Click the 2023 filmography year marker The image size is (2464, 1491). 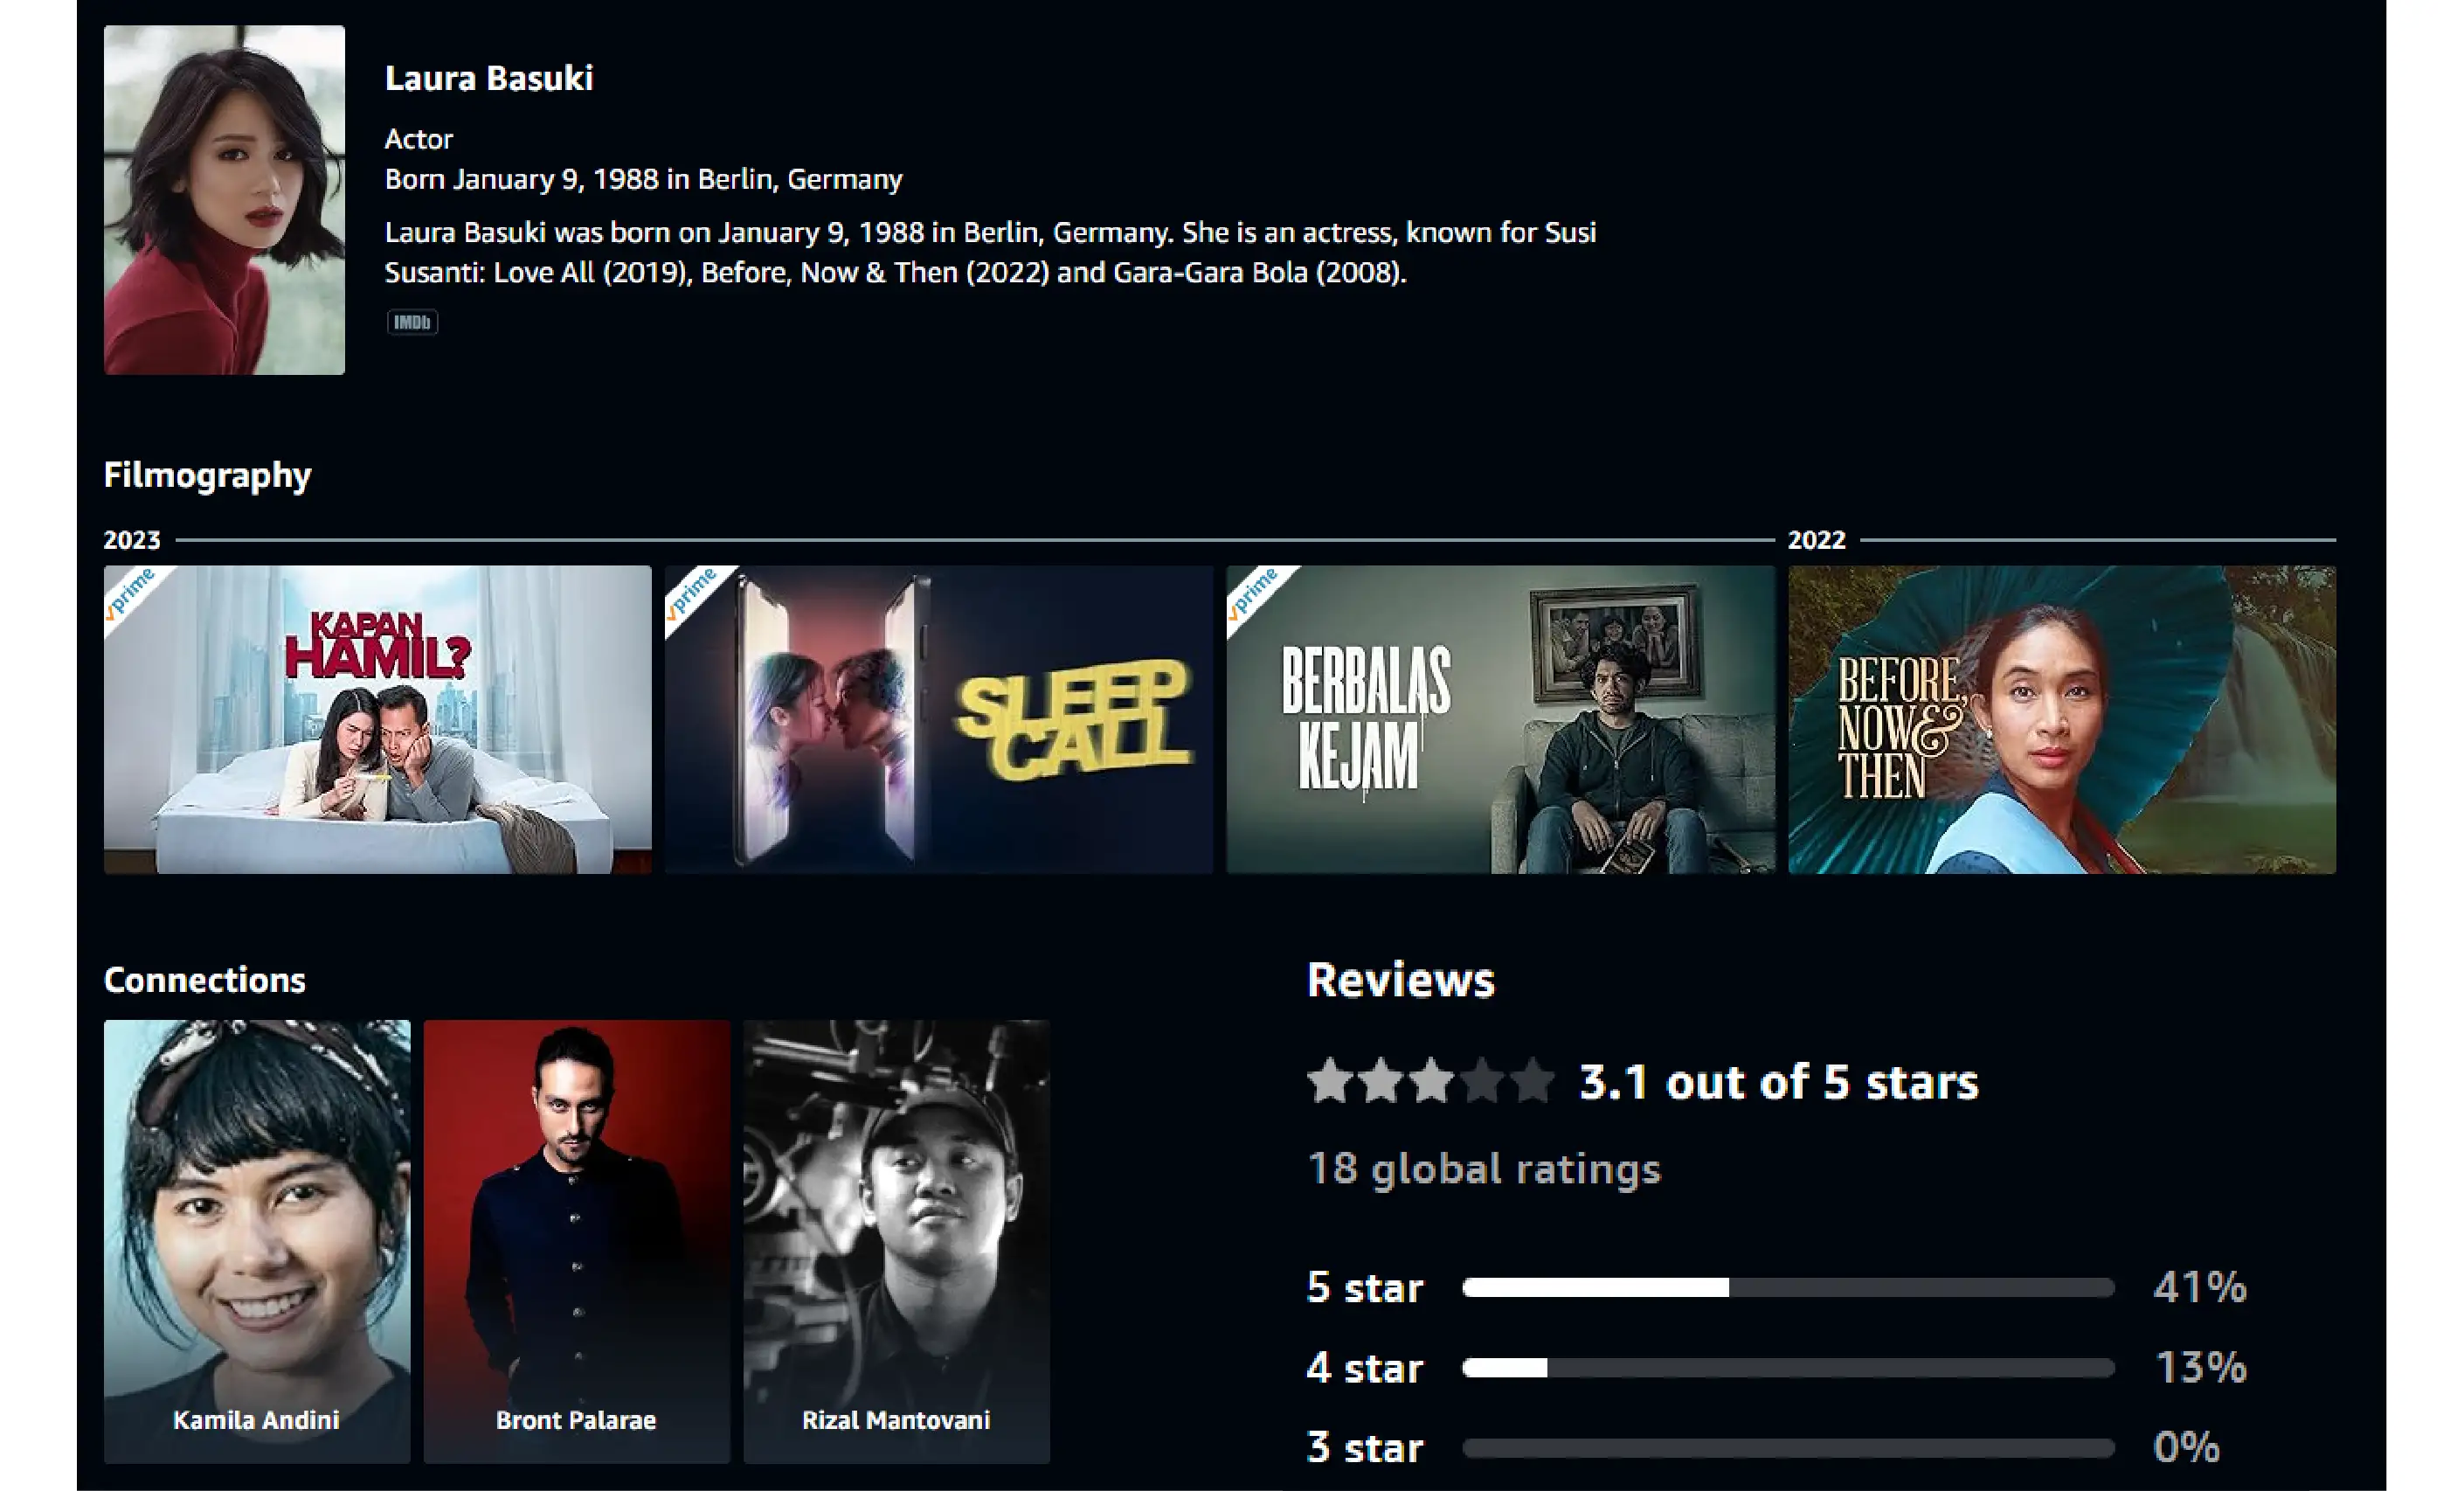pyautogui.click(x=132, y=540)
